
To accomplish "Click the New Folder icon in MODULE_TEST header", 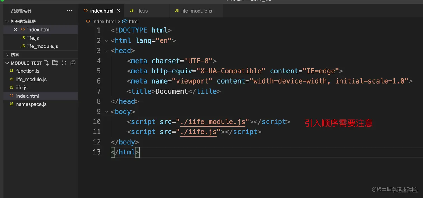I will 55,63.
